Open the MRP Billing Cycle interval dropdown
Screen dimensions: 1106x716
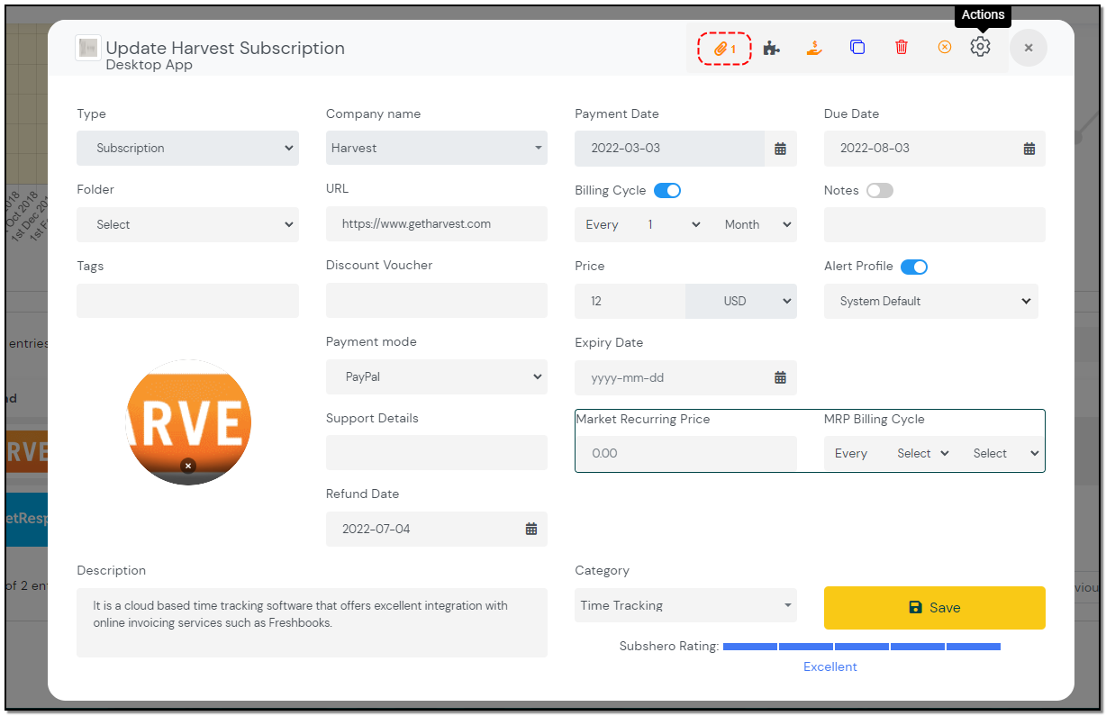point(922,454)
